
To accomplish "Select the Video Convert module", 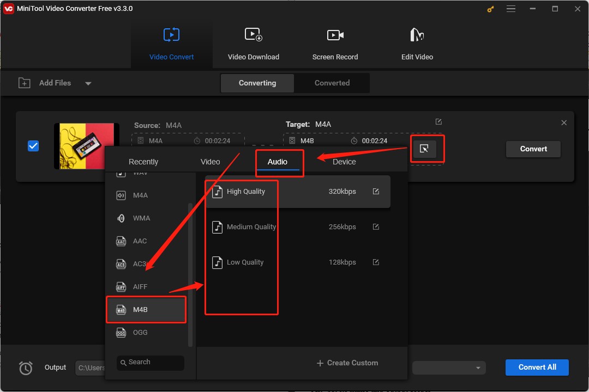I will coord(171,44).
